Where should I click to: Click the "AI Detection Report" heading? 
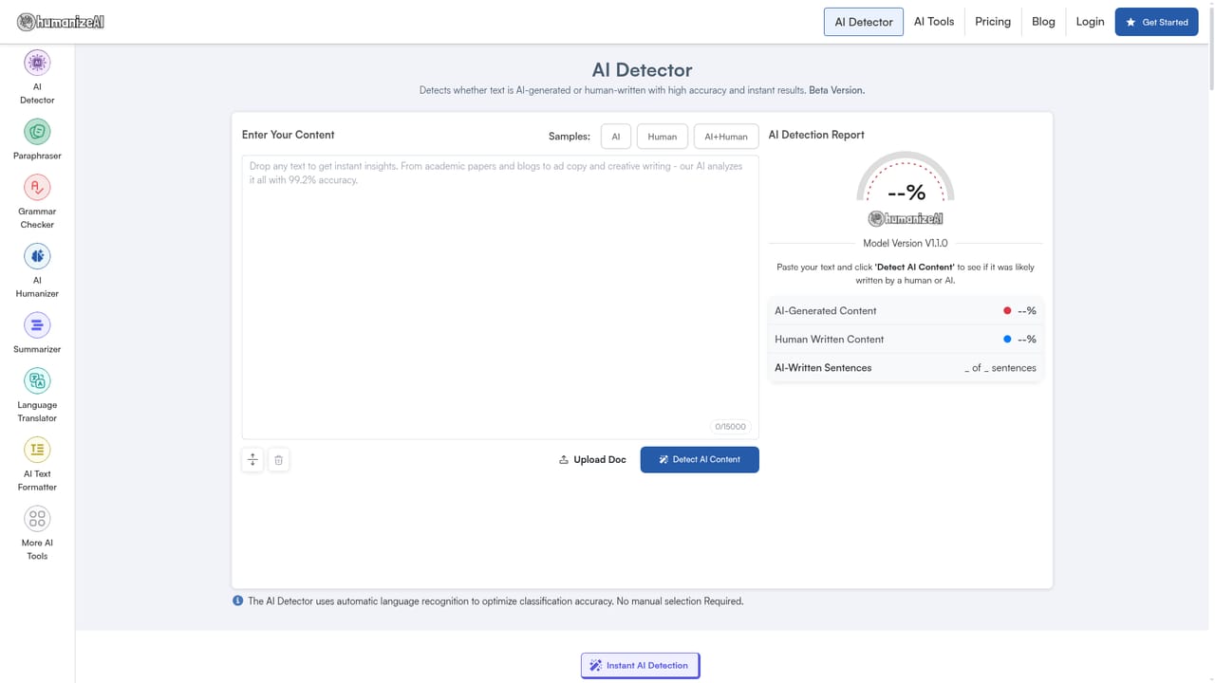816,135
